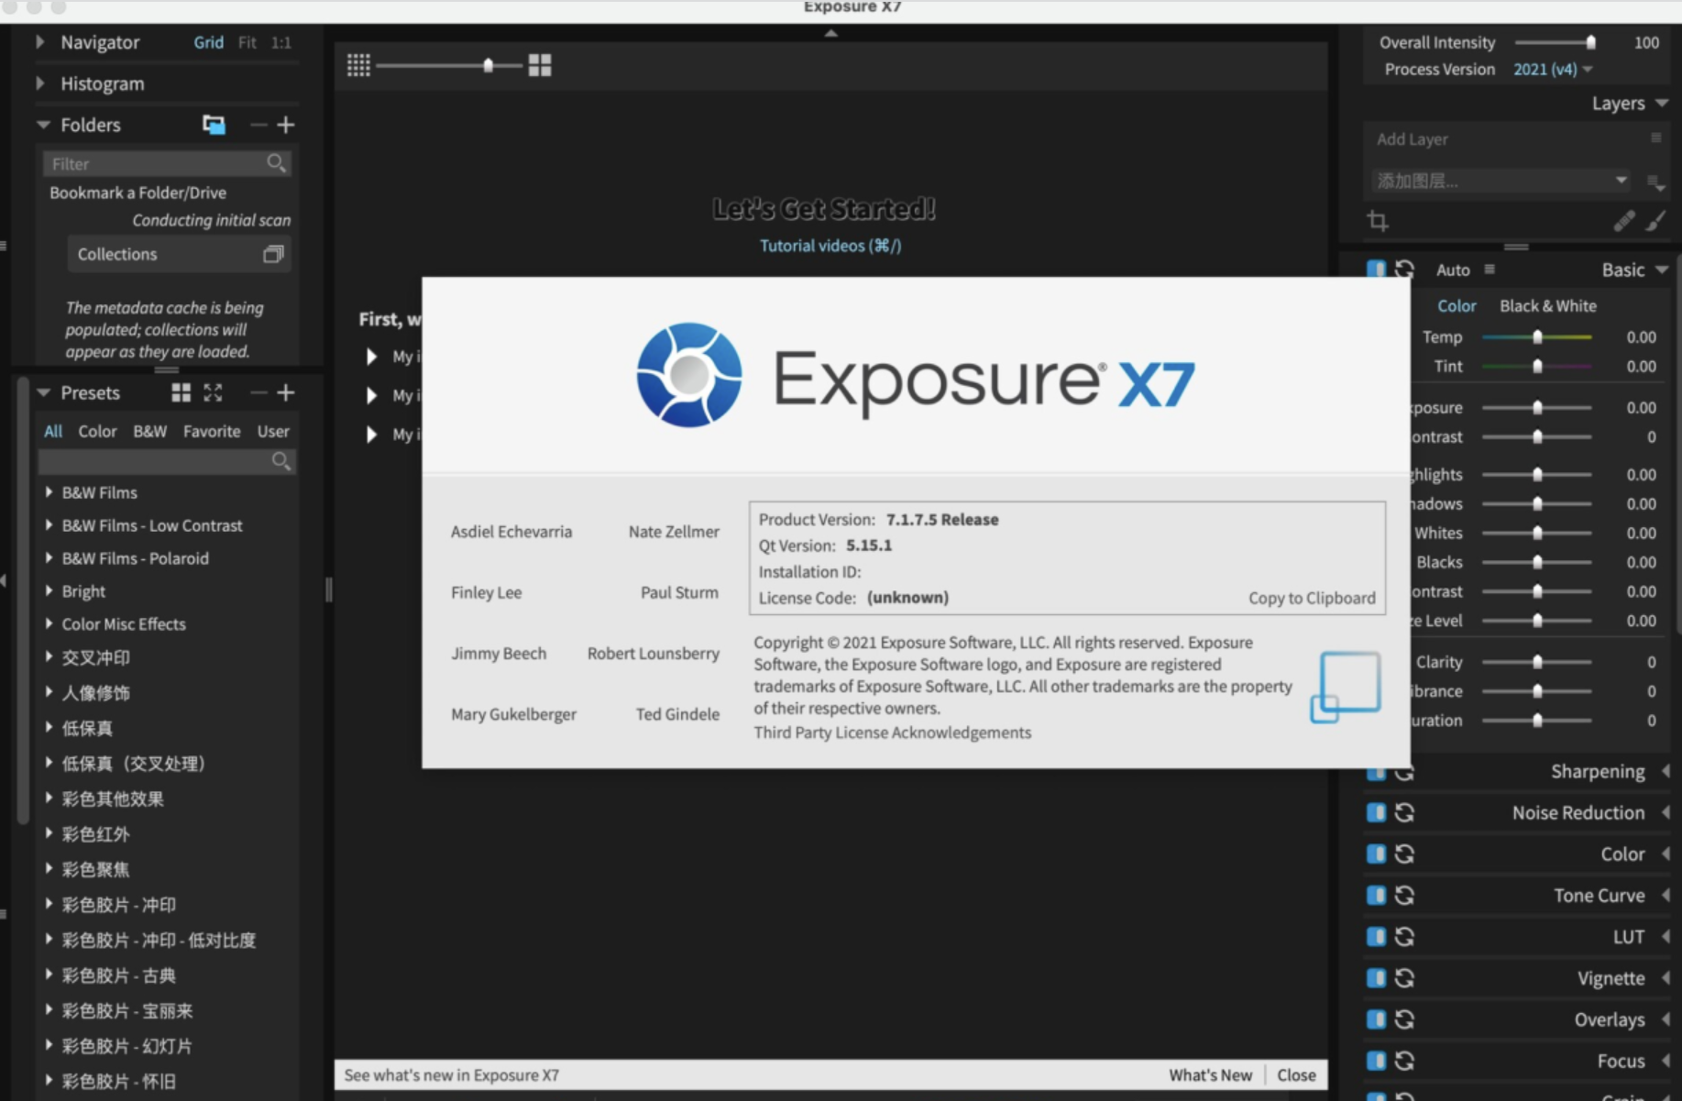
Task: Show All presets tab
Action: point(53,432)
